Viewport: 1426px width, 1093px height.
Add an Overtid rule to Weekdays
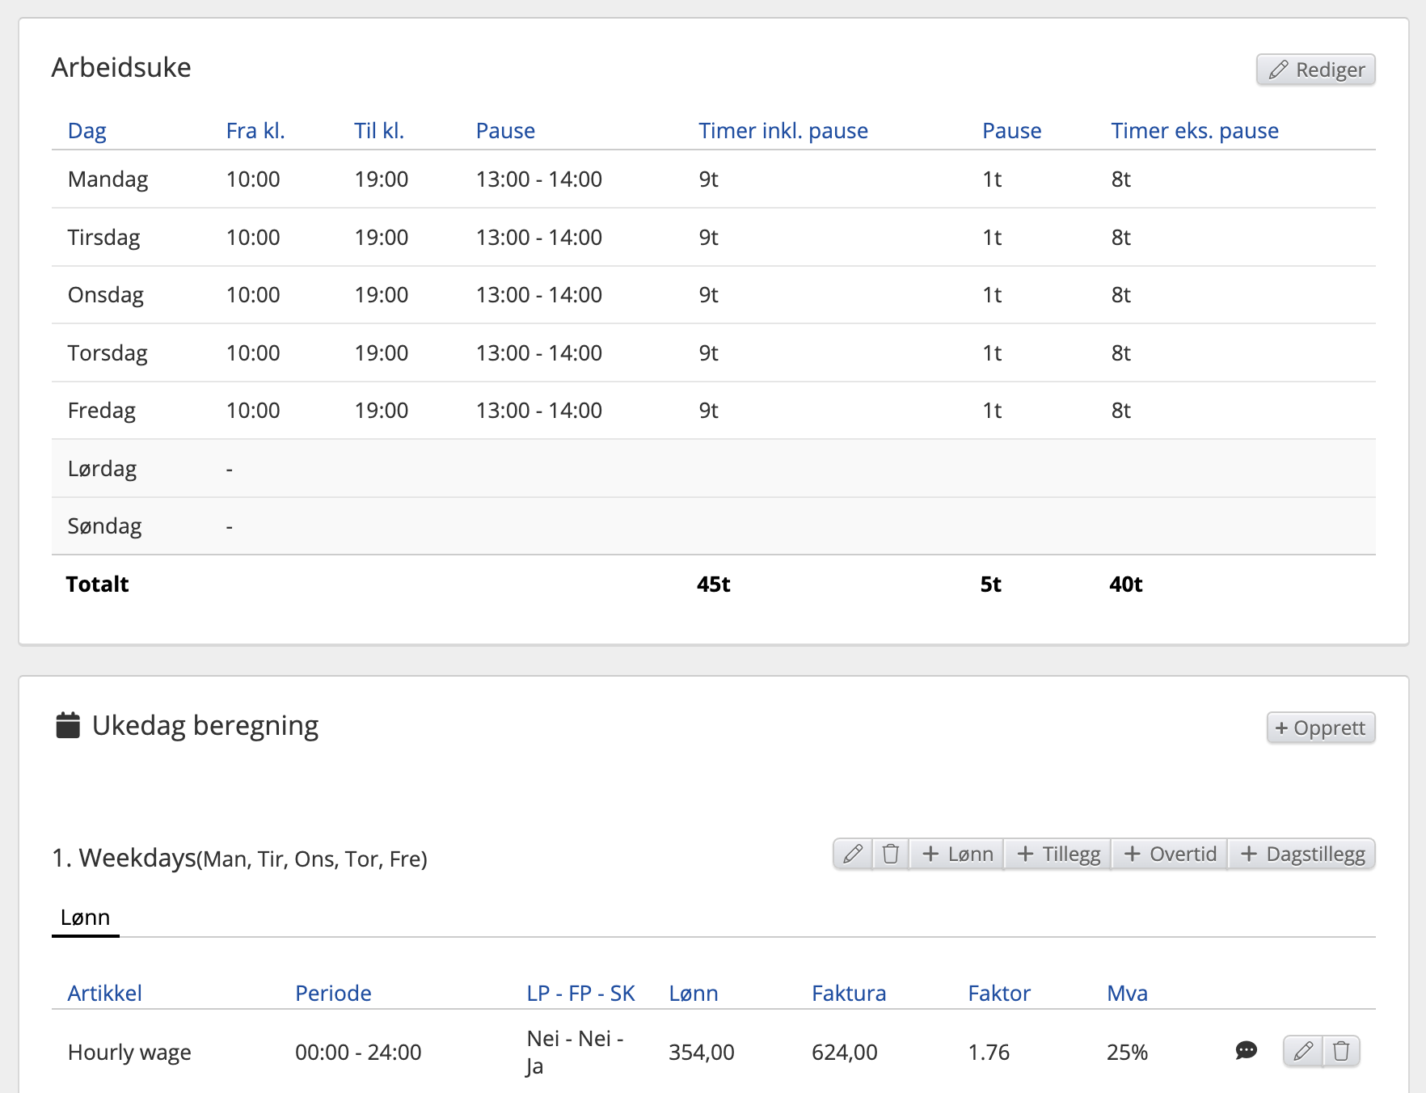[x=1170, y=854]
